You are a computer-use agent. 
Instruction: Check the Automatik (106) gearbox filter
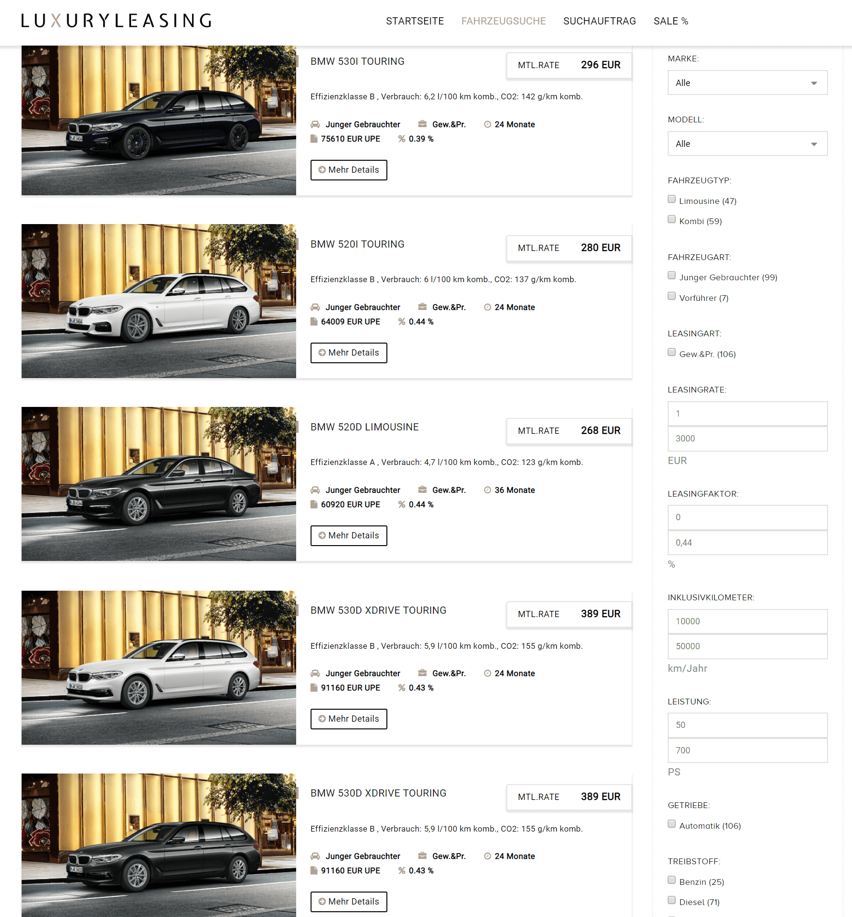[x=672, y=824]
